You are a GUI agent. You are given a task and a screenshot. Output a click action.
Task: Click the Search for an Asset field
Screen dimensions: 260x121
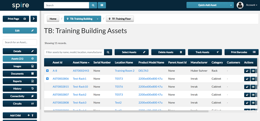coord(20,42)
